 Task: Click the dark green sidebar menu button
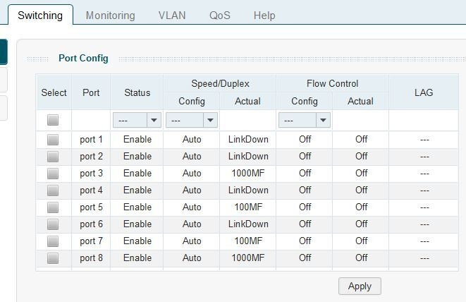(x=4, y=52)
